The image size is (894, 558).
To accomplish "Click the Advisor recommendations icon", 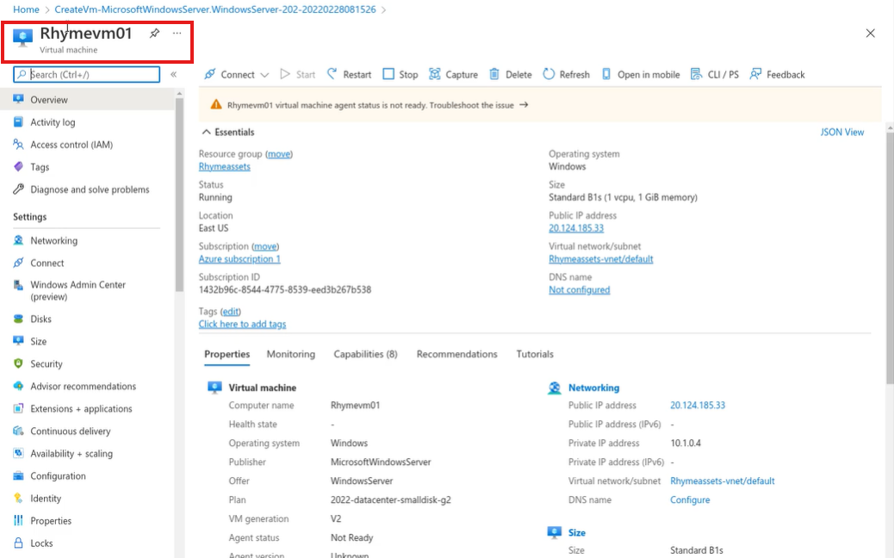I will [18, 386].
